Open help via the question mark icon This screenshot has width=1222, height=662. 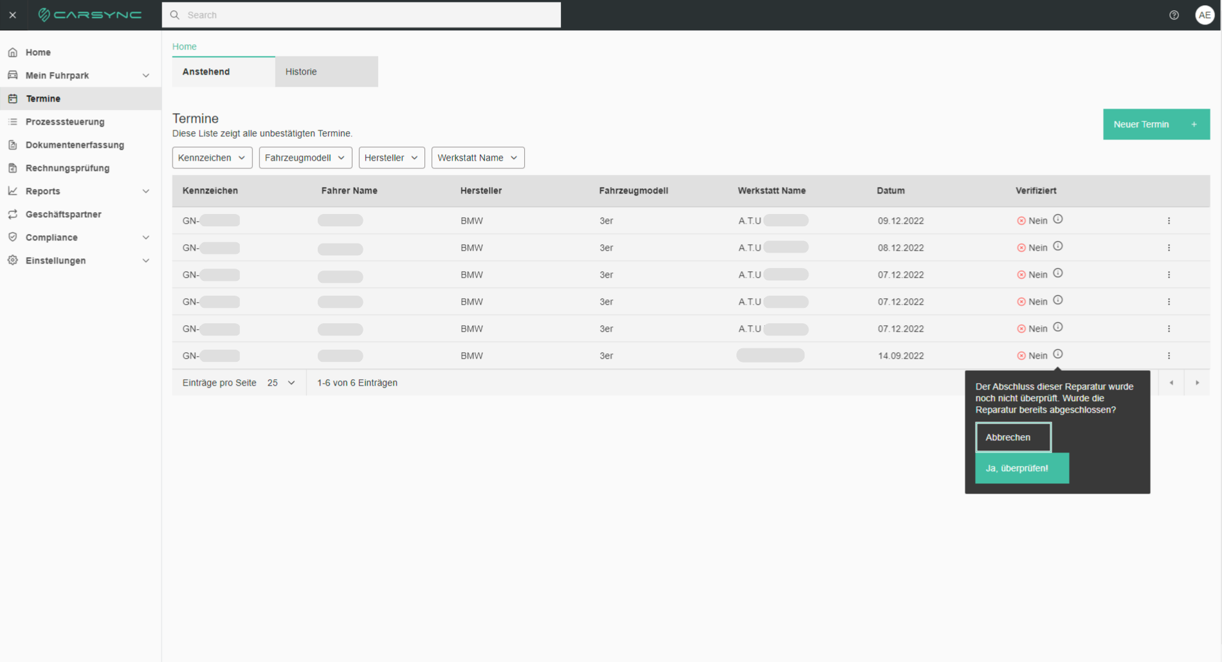(x=1174, y=15)
